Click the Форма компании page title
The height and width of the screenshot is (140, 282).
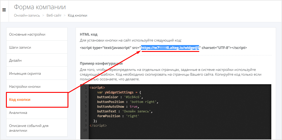(x=40, y=7)
